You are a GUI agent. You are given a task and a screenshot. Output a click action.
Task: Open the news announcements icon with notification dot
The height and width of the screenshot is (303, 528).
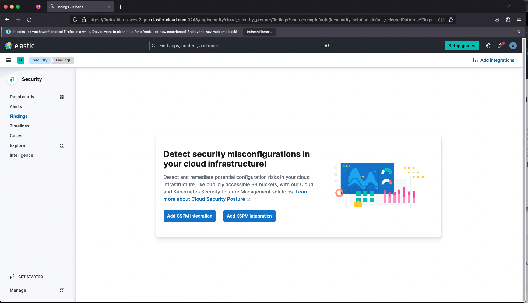[x=501, y=45]
